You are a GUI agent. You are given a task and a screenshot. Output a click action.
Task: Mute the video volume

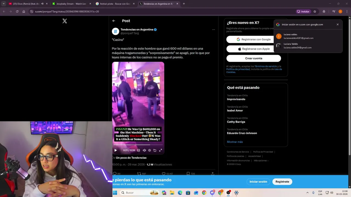point(144,150)
